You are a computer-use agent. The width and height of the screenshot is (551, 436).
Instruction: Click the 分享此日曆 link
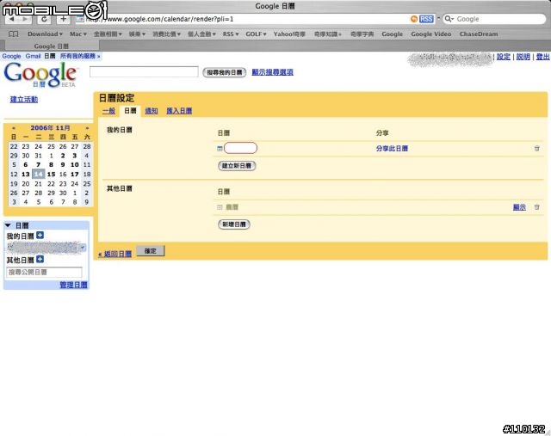tap(392, 149)
